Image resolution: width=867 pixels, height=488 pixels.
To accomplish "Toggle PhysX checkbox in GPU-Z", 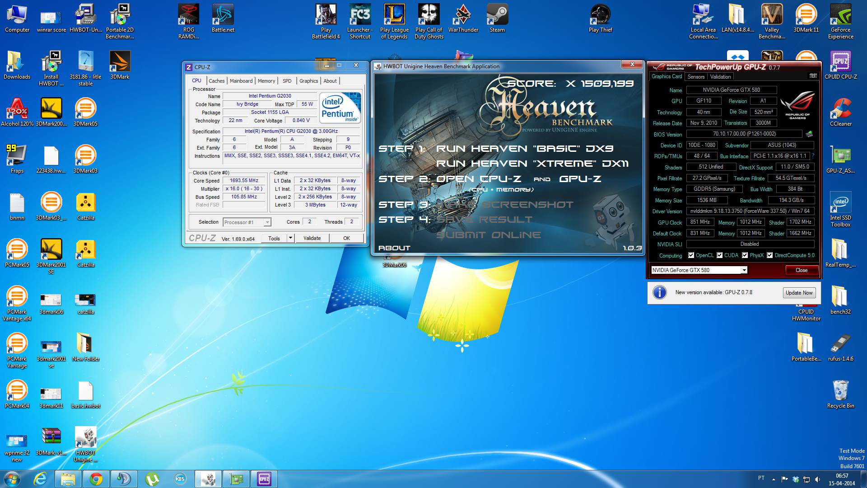I will pyautogui.click(x=745, y=255).
